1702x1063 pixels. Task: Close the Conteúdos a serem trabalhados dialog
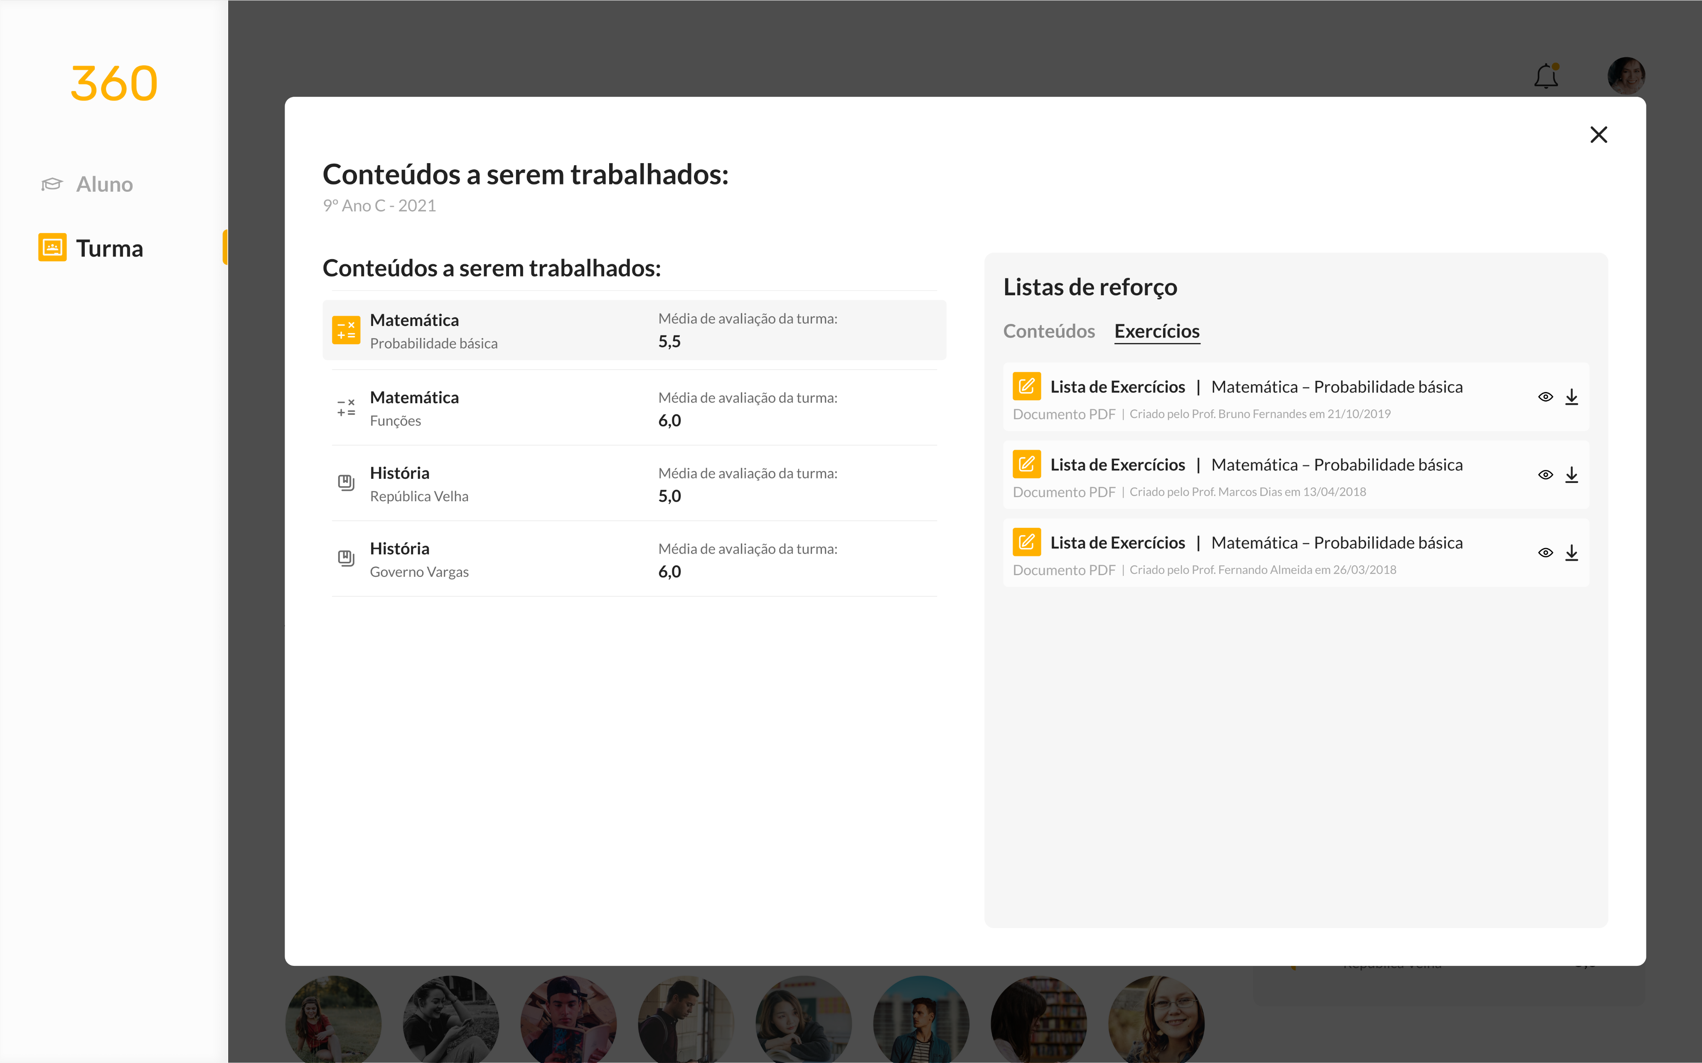[x=1599, y=134]
